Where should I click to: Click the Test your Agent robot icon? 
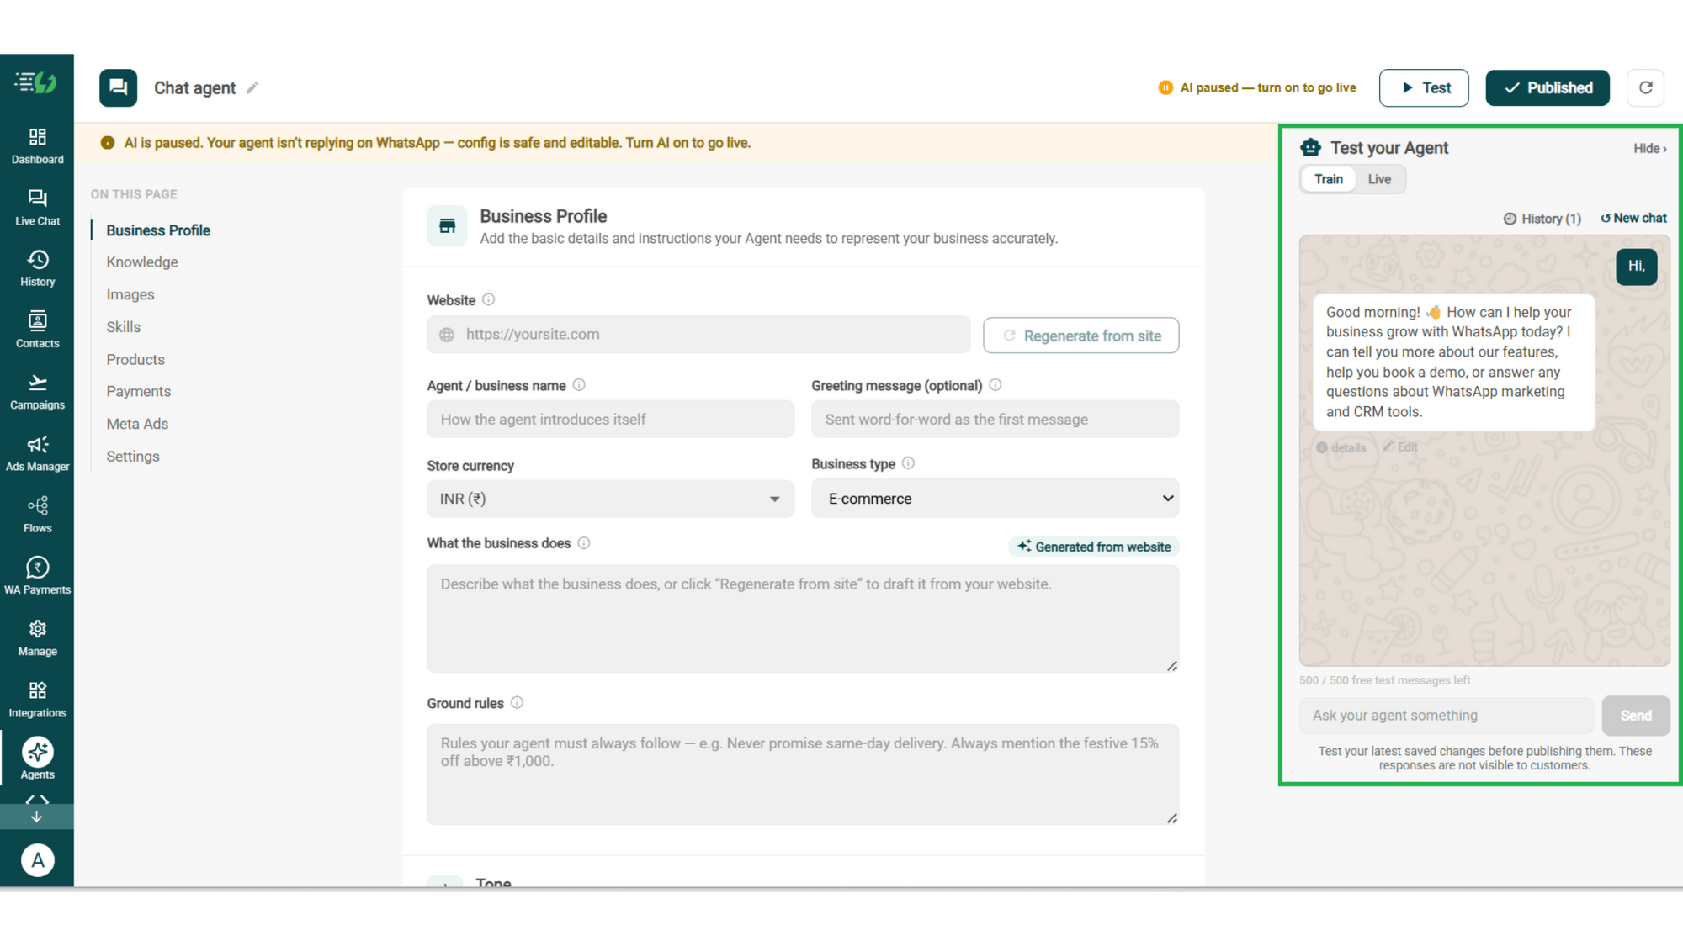tap(1310, 147)
